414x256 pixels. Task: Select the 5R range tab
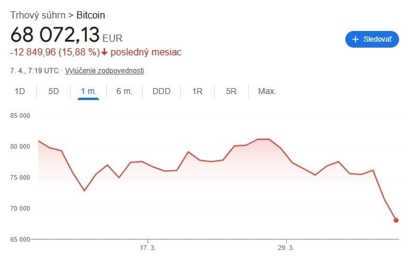pos(231,91)
